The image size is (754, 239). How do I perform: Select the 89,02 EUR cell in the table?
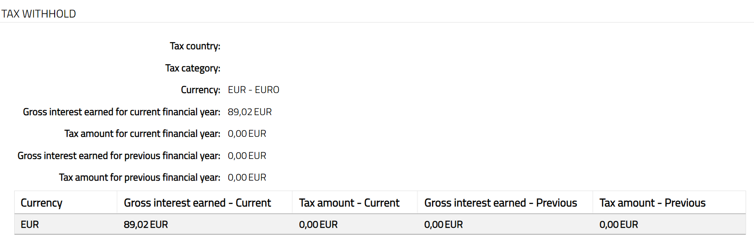[x=146, y=224]
